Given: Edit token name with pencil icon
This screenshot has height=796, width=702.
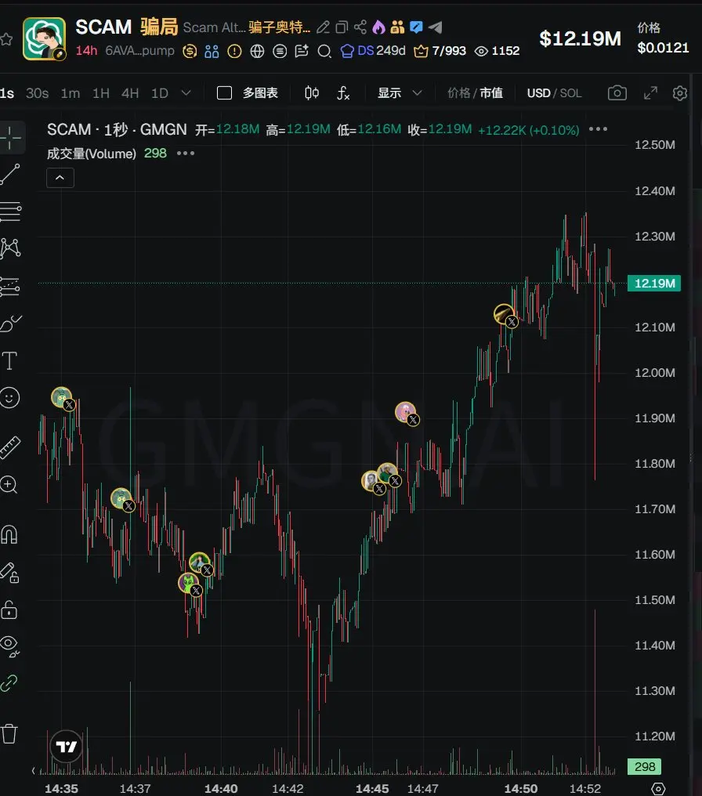Looking at the screenshot, I should point(323,27).
